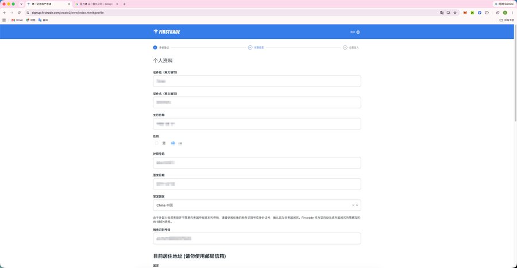Open the All Bookmarks folder

[507, 20]
